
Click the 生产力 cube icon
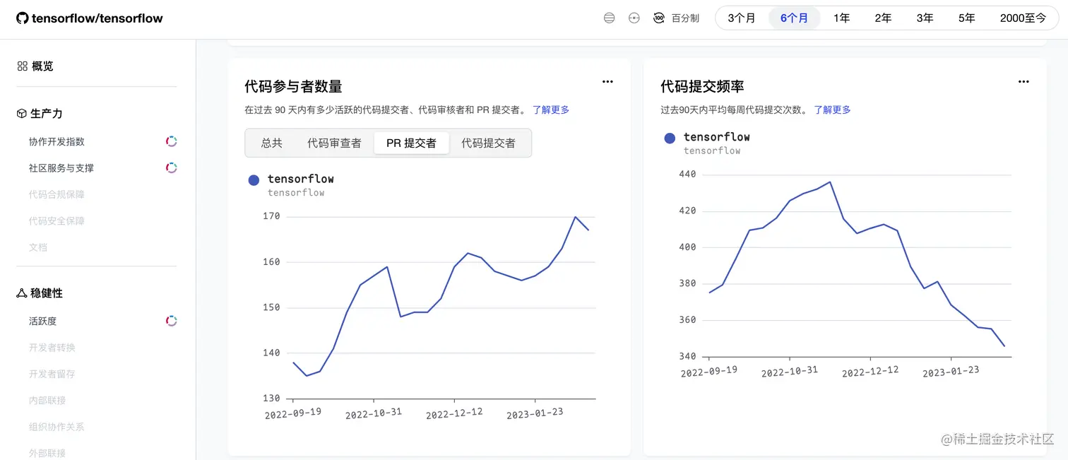pos(22,114)
